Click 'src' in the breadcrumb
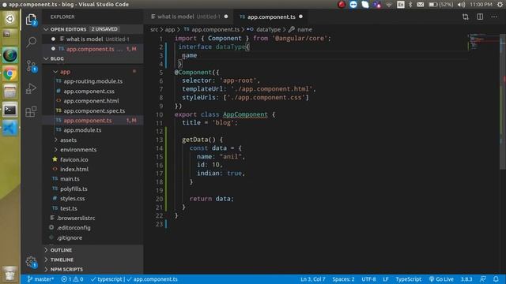Screen dimensions: 506x284 tap(154, 30)
